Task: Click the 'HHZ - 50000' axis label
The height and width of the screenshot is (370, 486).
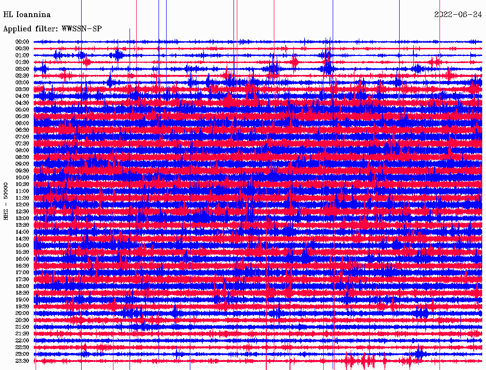Action: click(x=6, y=202)
